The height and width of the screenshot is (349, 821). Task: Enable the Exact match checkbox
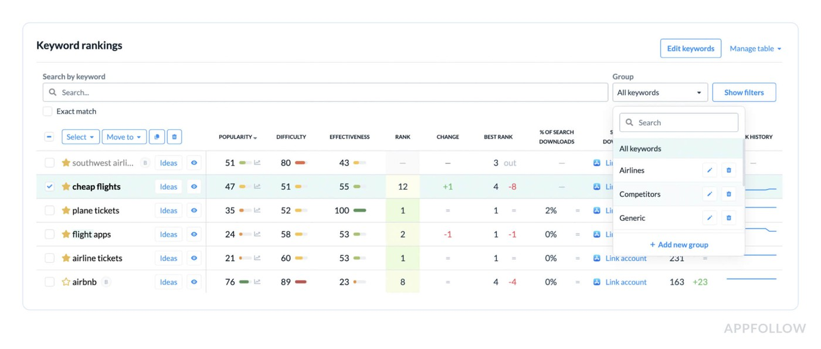click(48, 111)
